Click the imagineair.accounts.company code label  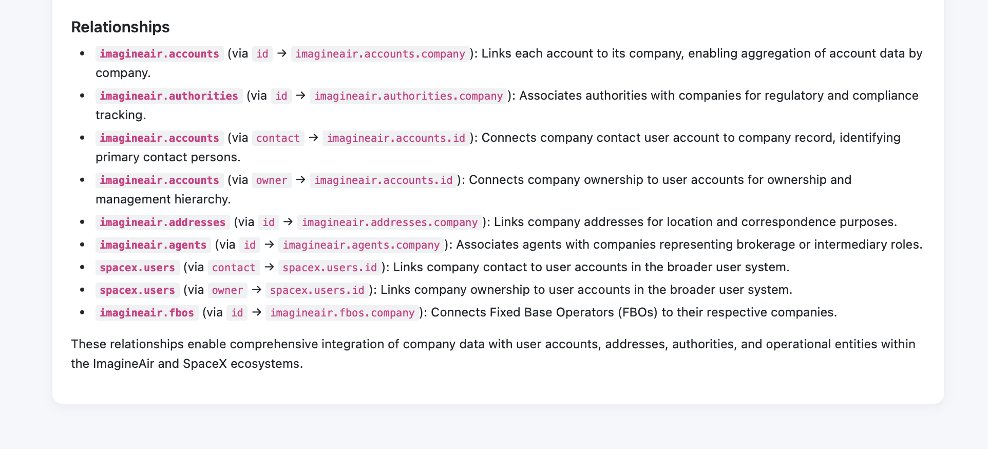coord(381,54)
